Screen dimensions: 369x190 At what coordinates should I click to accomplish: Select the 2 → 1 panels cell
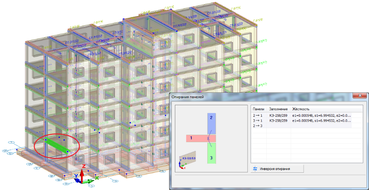pyautogui.click(x=257, y=115)
